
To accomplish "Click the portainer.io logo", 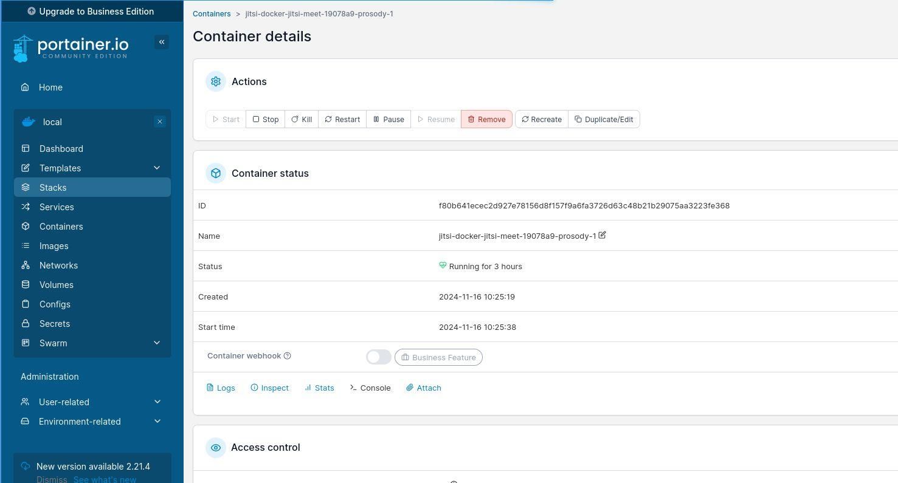I will point(71,48).
